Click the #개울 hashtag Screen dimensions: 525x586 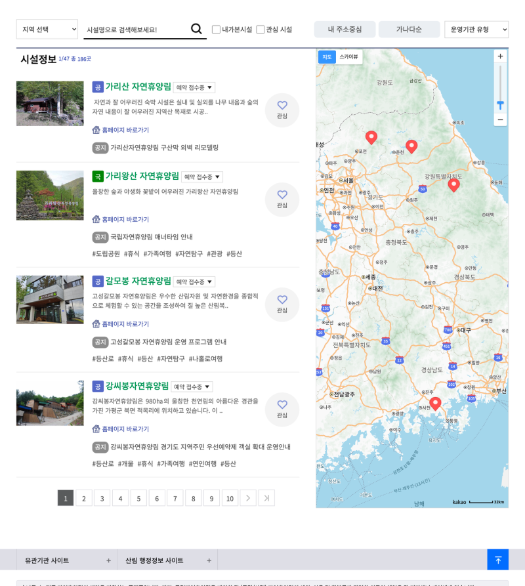point(125,464)
